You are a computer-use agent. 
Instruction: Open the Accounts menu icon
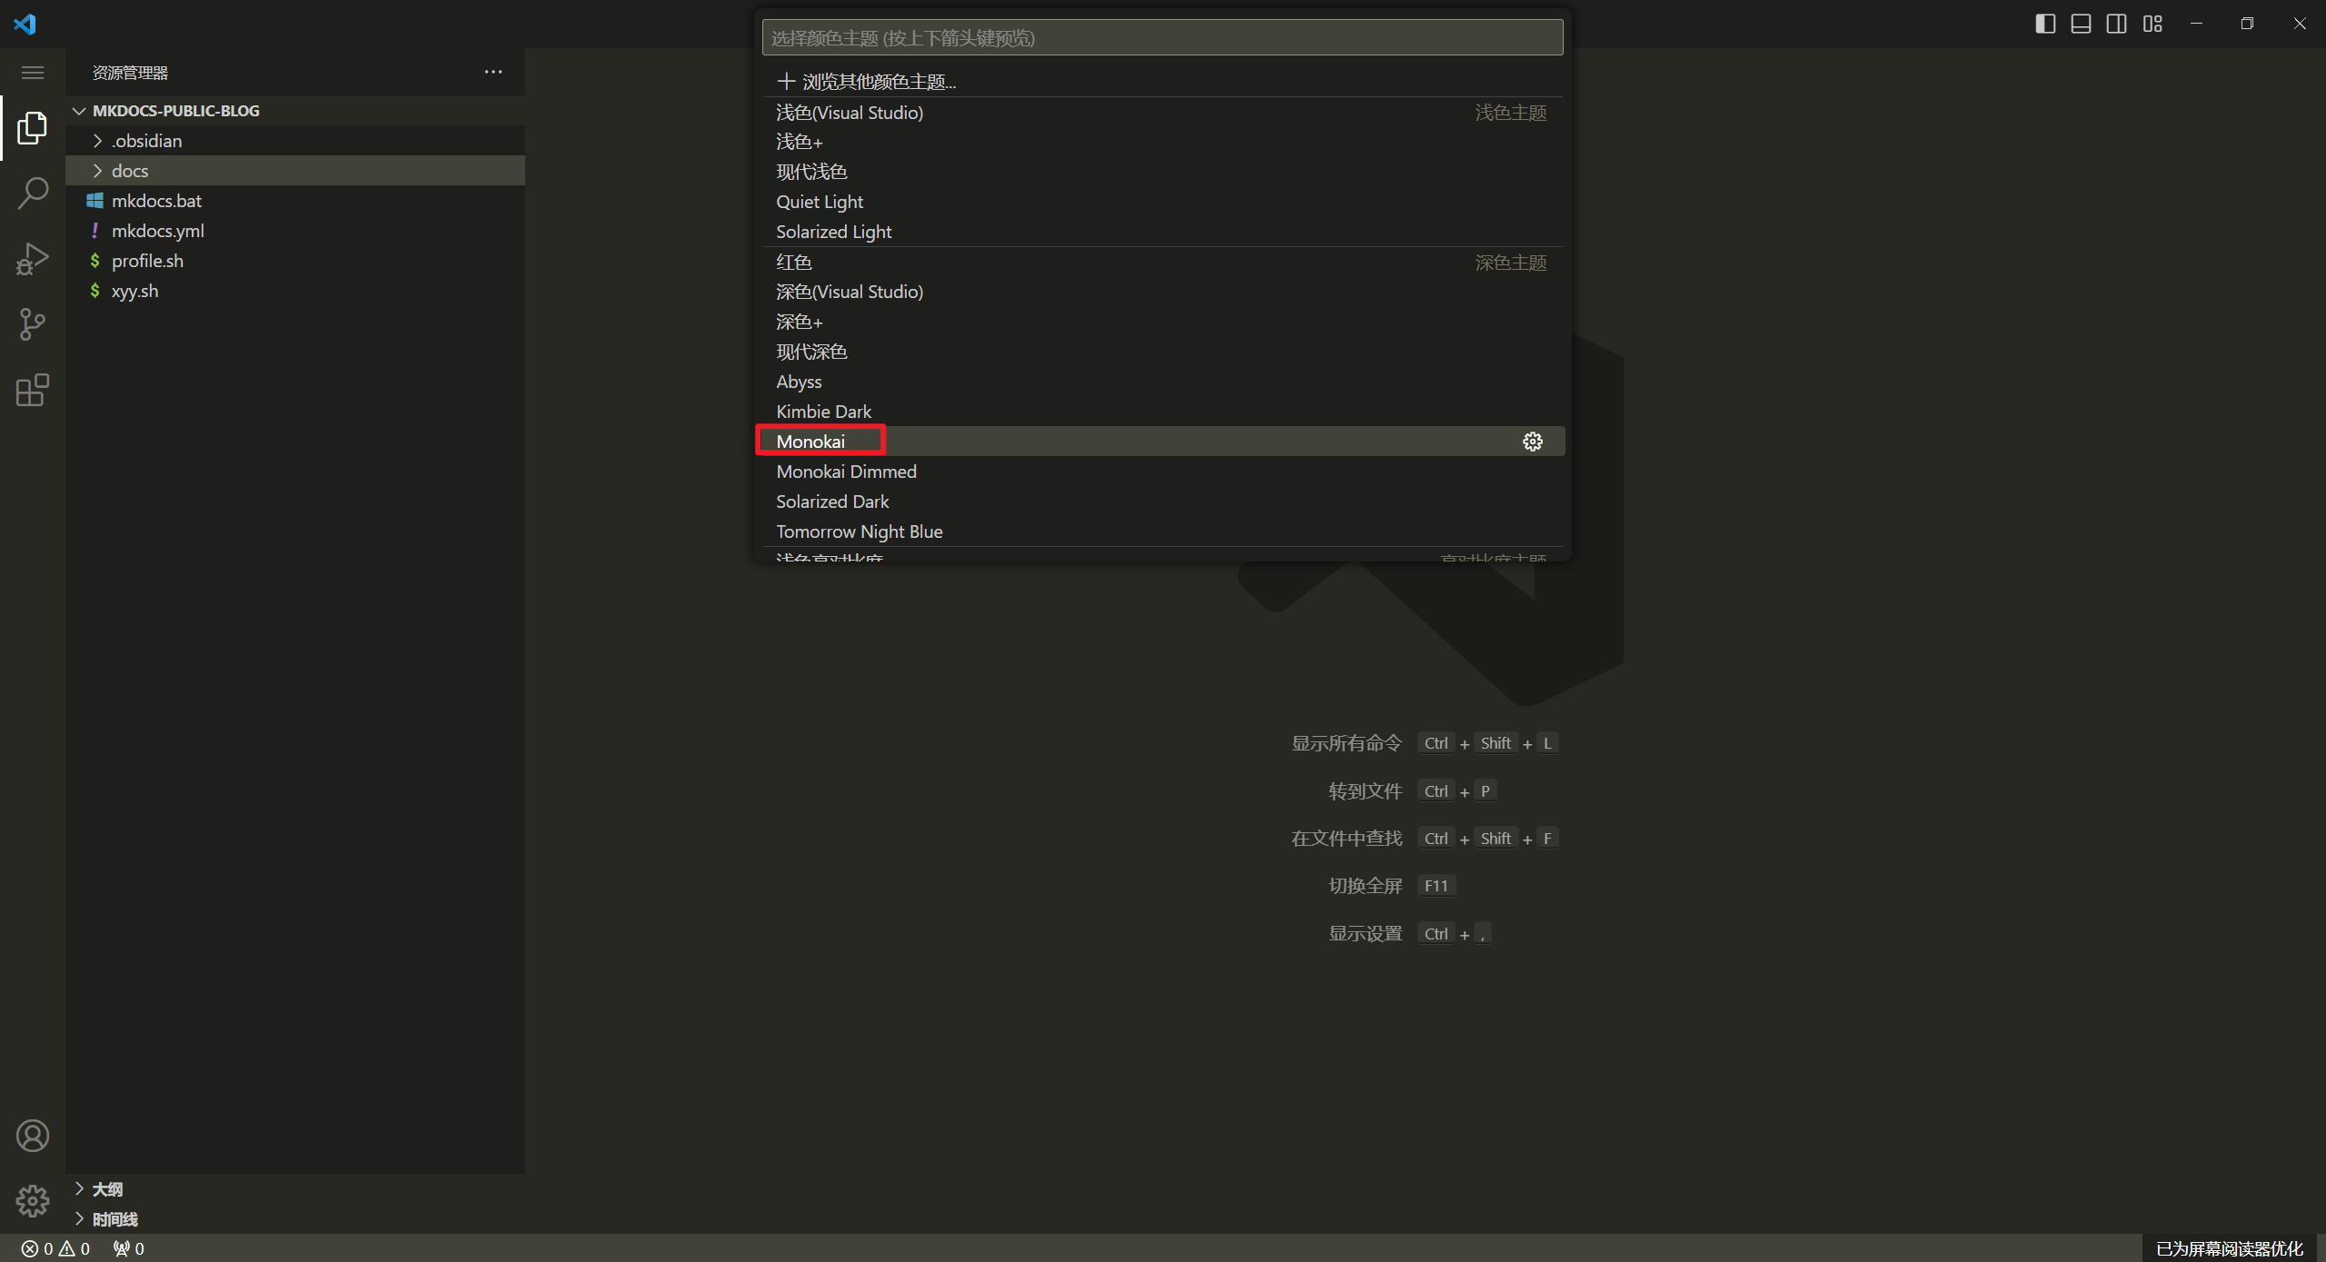(x=33, y=1136)
